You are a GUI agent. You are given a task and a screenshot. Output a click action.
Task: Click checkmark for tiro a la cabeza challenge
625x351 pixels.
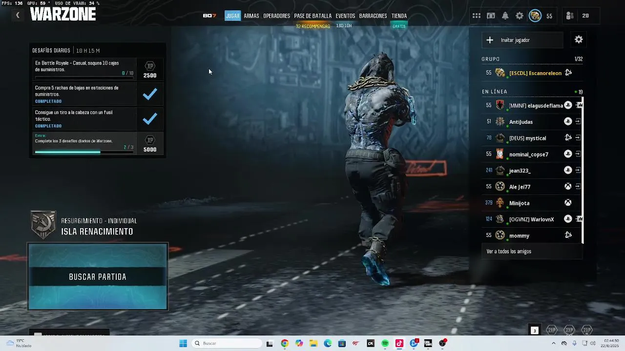[150, 118]
